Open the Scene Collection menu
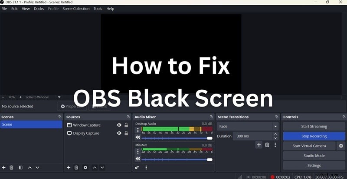Screen dimensions: 347x179 pyautogui.click(x=76, y=9)
